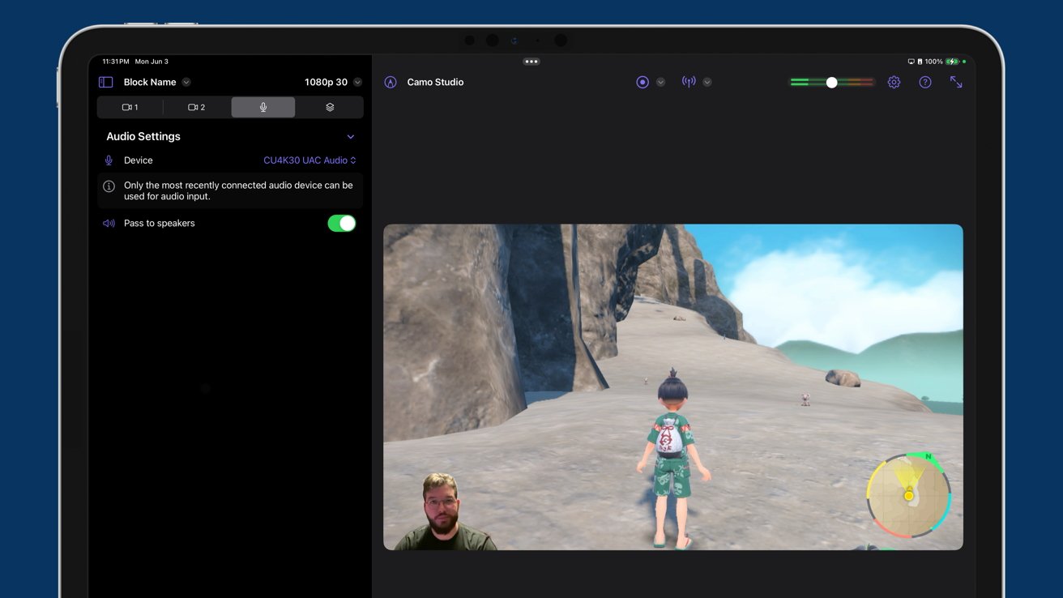This screenshot has width=1063, height=598.
Task: Open the record options chevron
Action: point(661,82)
